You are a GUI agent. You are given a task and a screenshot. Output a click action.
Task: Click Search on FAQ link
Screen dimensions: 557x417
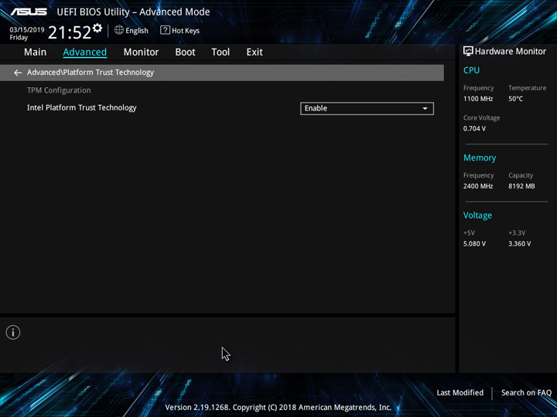click(526, 392)
